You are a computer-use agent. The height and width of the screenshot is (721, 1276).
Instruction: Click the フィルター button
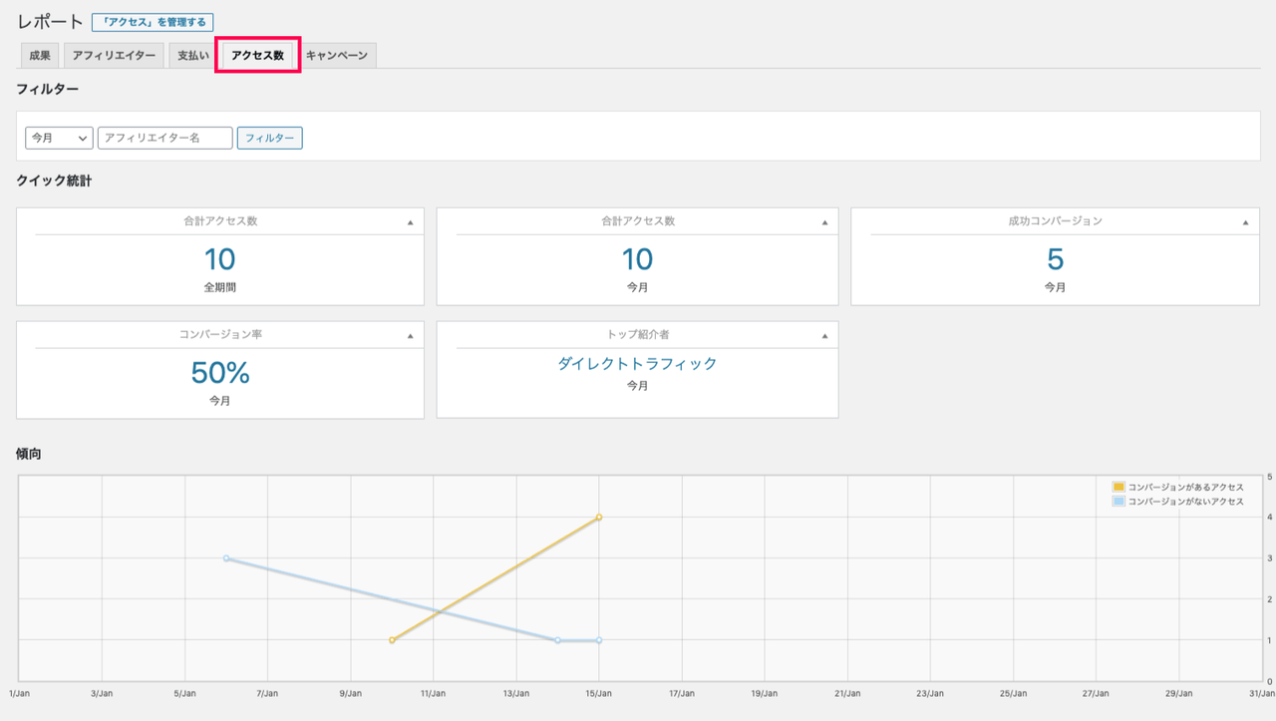269,138
